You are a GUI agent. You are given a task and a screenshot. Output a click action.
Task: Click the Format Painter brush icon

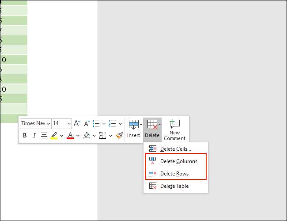tap(119, 136)
